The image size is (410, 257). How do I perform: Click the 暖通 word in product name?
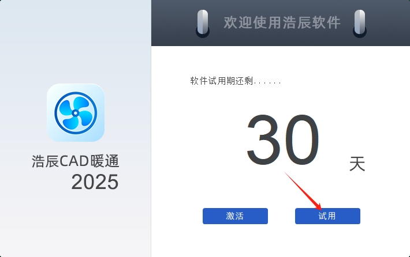(x=105, y=161)
